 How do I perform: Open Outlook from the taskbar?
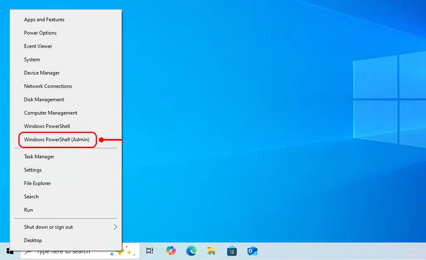point(252,251)
